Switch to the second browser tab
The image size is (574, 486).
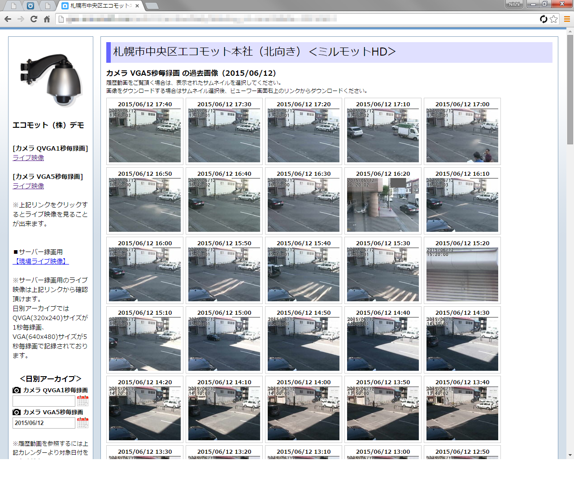click(x=30, y=6)
